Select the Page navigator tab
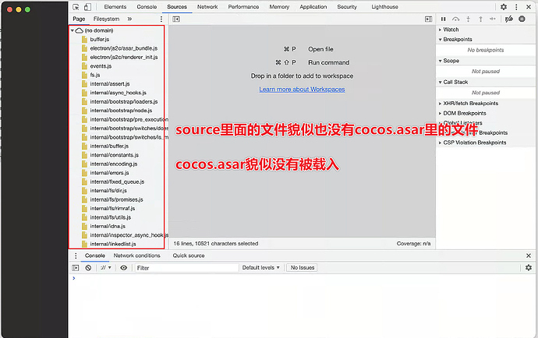 point(79,19)
